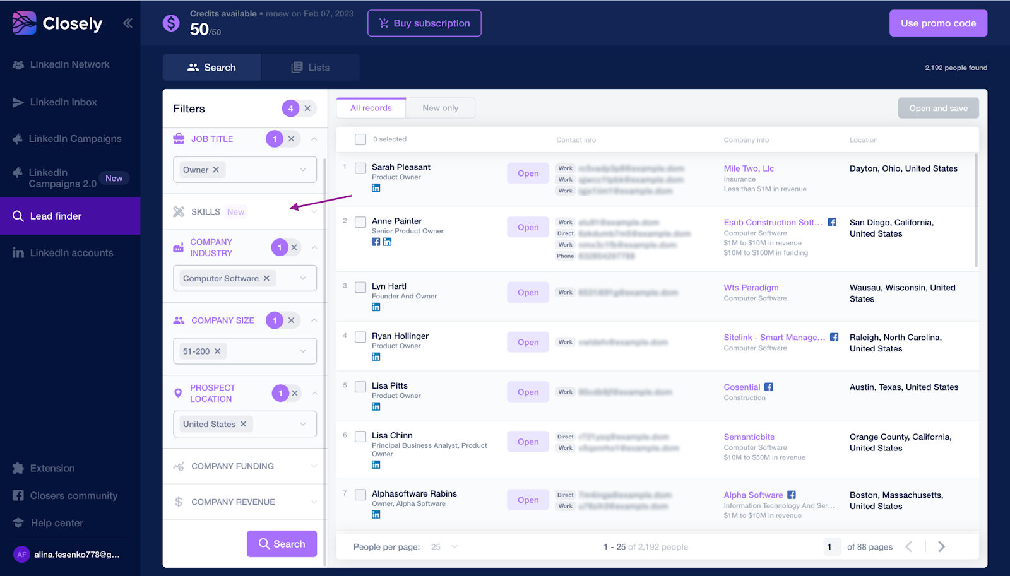Click the results list scrollbar

click(x=977, y=210)
